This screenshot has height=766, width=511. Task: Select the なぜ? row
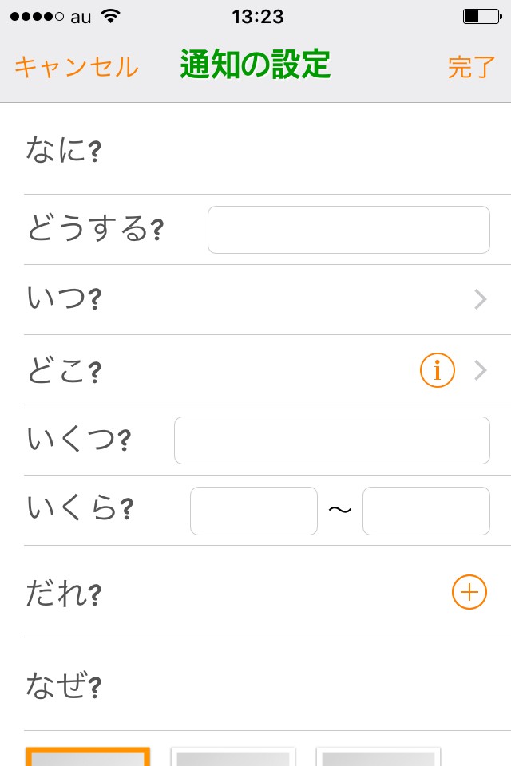tap(255, 685)
